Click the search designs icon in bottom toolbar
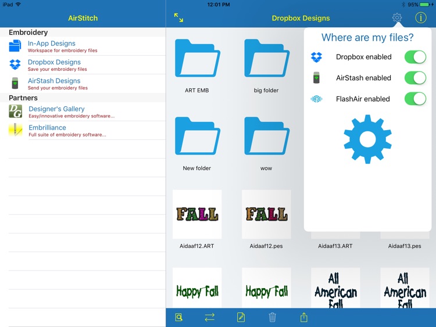Screen dimensions: 436x327 click(x=179, y=317)
